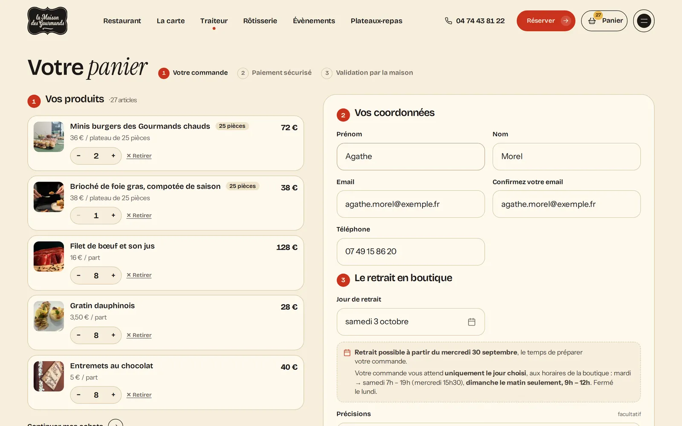This screenshot has height=426, width=682.
Task: Increase Entremets au chocolat quantity
Action: click(x=113, y=395)
